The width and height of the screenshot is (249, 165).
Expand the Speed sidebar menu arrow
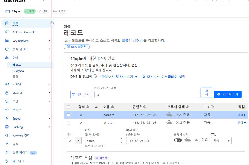tap(50, 118)
